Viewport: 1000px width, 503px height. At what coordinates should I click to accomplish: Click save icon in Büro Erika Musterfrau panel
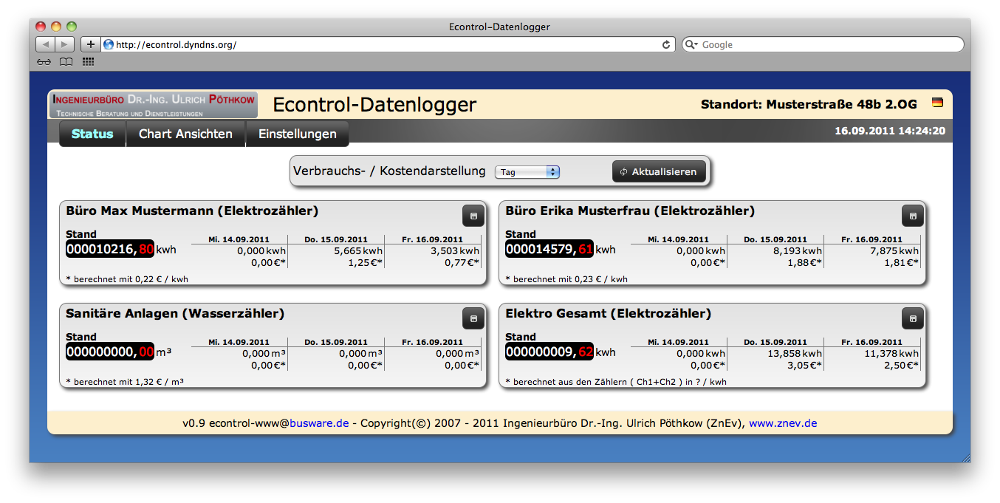point(913,216)
